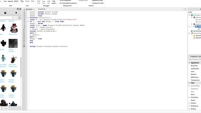Viewport: 201px width, 113px height.
Task: Select the Left part in Explorer
Action: [x=198, y=19]
